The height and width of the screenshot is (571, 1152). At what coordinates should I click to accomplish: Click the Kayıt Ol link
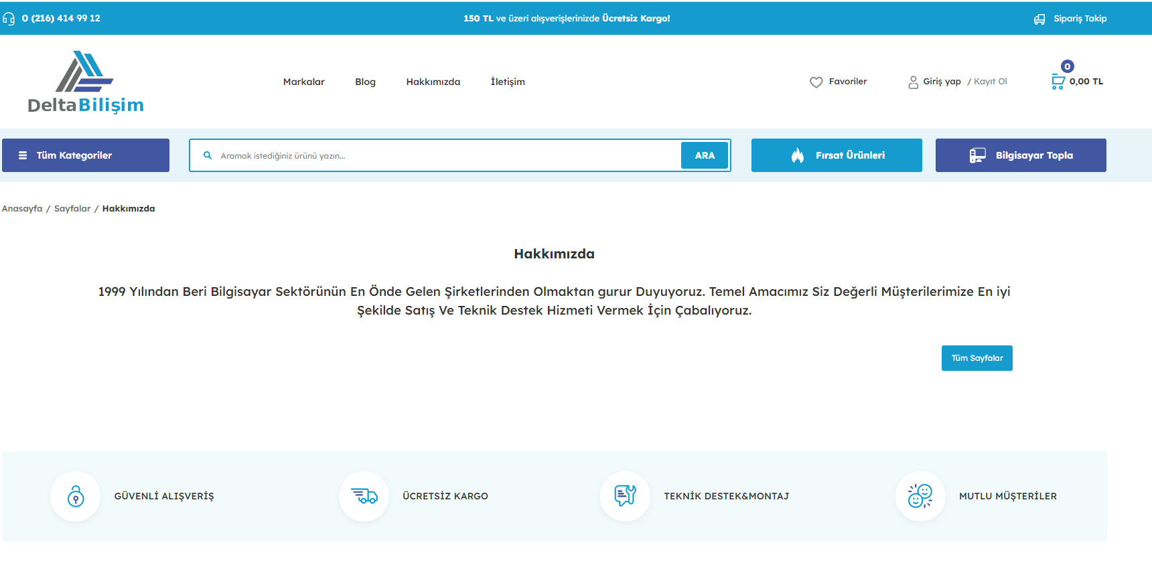point(990,82)
